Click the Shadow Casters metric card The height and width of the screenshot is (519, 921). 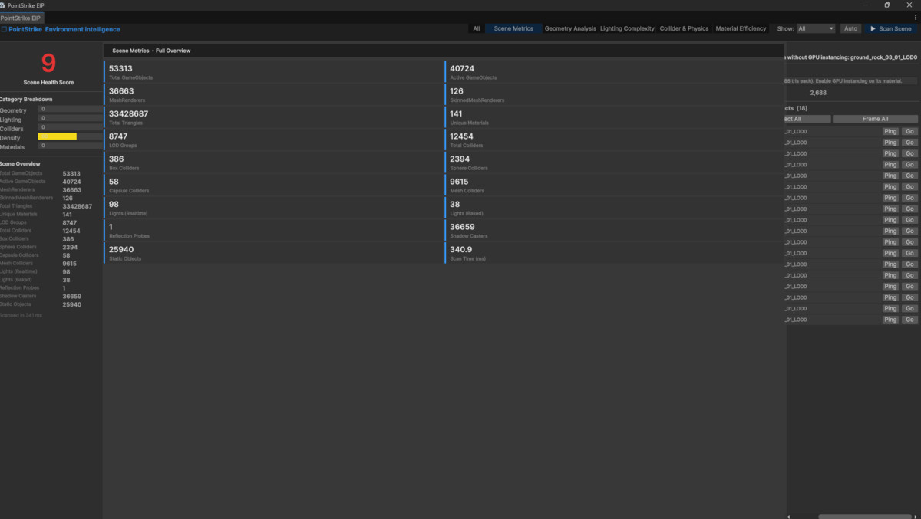(x=614, y=231)
